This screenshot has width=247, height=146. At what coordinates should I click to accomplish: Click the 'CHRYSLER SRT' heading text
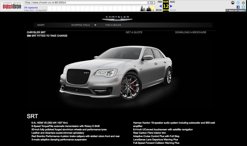[x=36, y=32]
